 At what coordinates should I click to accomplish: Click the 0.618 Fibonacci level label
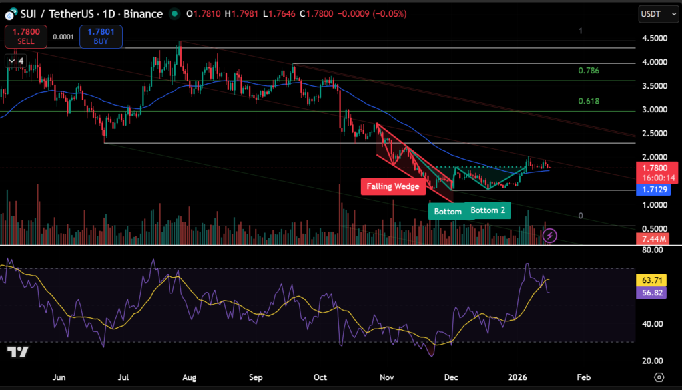click(x=589, y=101)
